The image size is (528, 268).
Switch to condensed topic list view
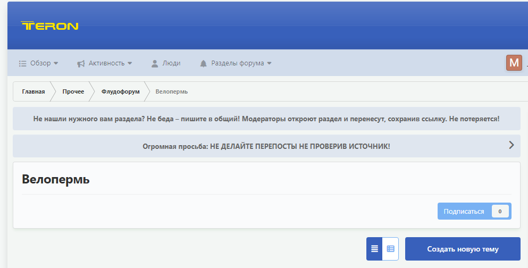[x=374, y=249]
